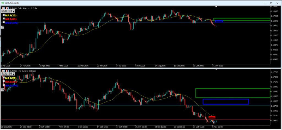Image resolution: width=282 pixels, height=130 pixels.
Task: Click the 5:31:54 timer on the H4 chart
Action: (x=7, y=74)
